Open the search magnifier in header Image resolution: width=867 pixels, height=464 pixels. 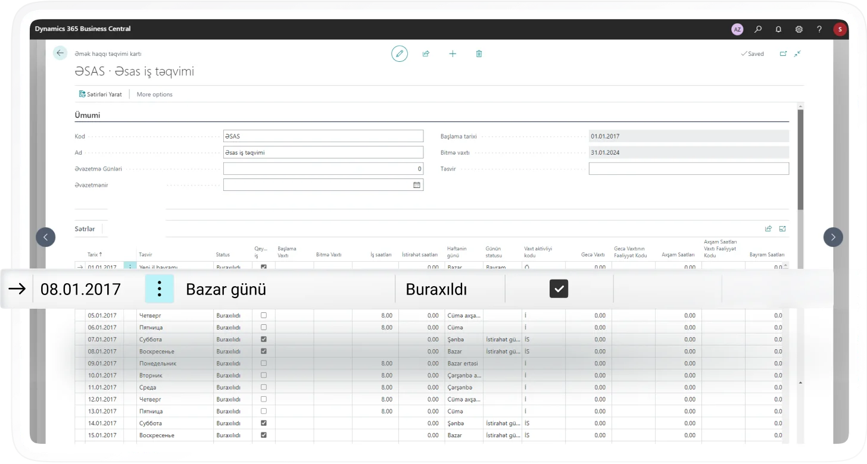click(758, 29)
